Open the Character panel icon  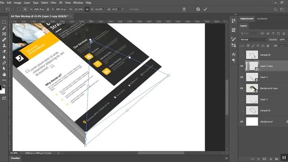pyautogui.click(x=234, y=54)
